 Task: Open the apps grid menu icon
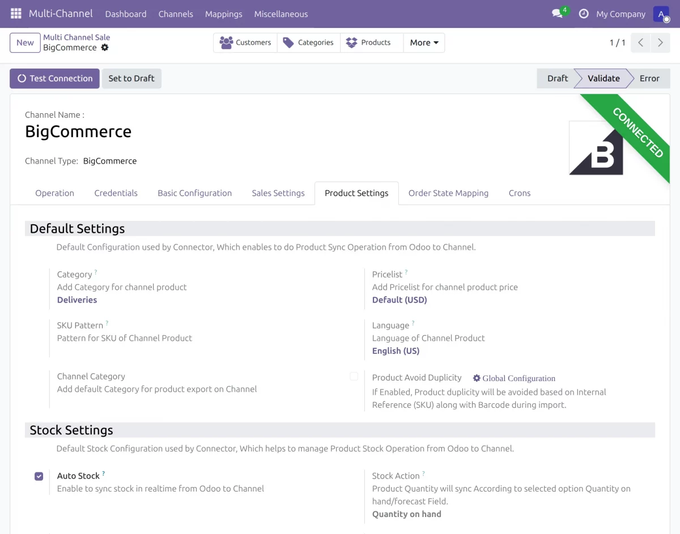click(x=16, y=14)
